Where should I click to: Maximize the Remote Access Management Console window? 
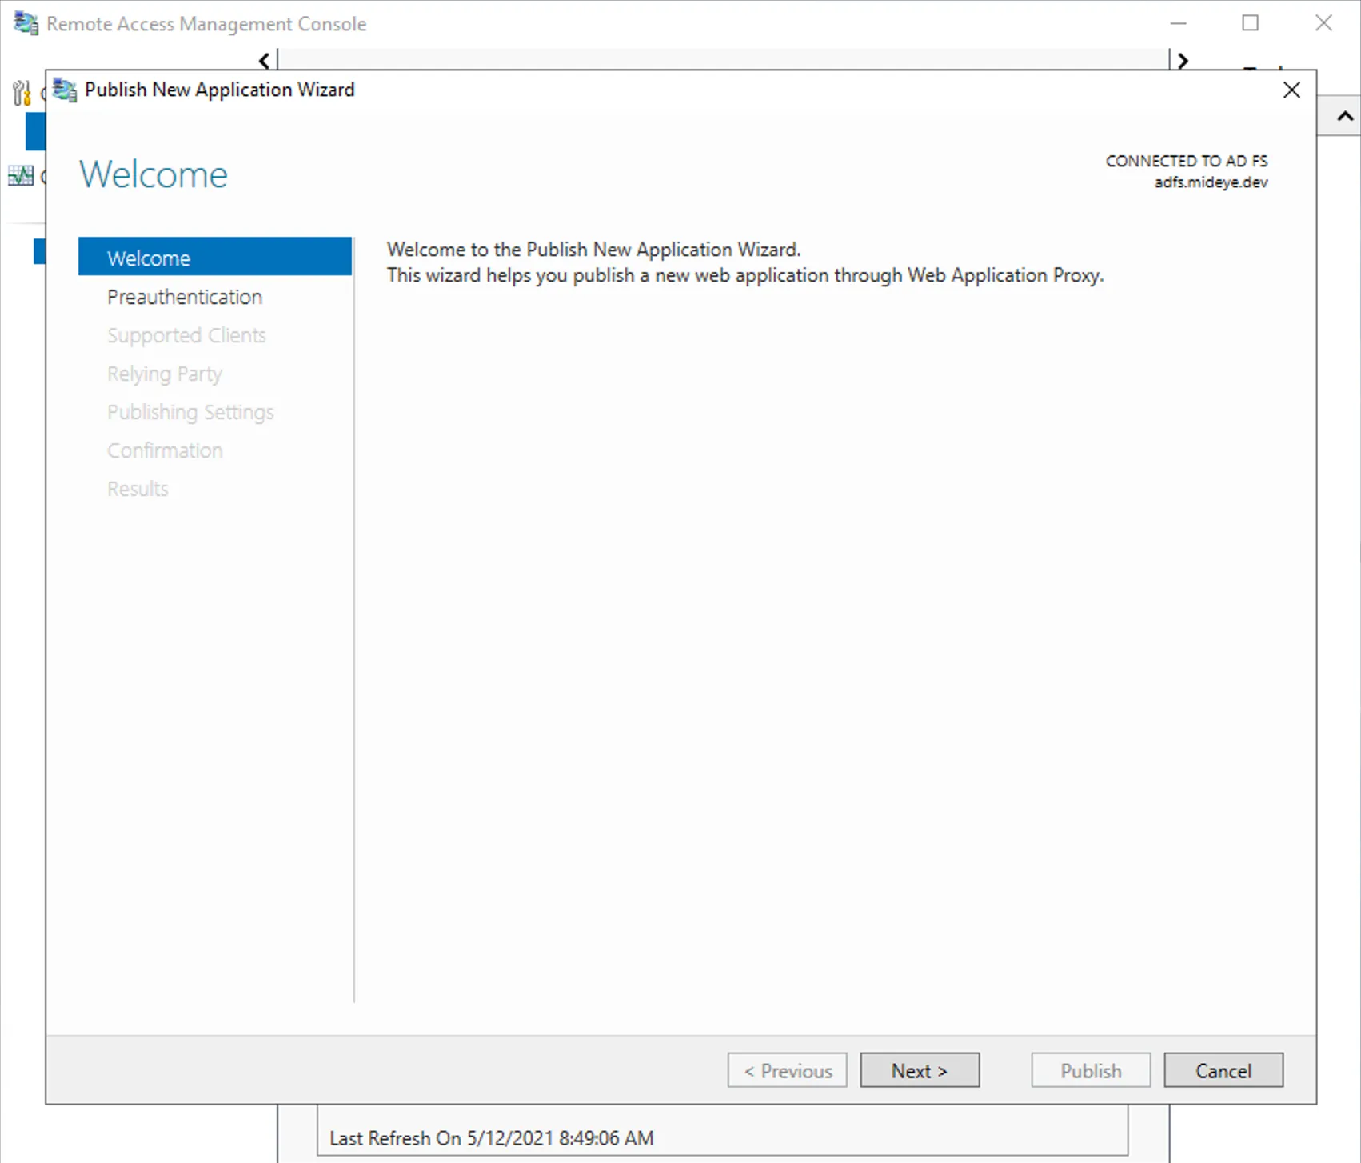pyautogui.click(x=1250, y=23)
